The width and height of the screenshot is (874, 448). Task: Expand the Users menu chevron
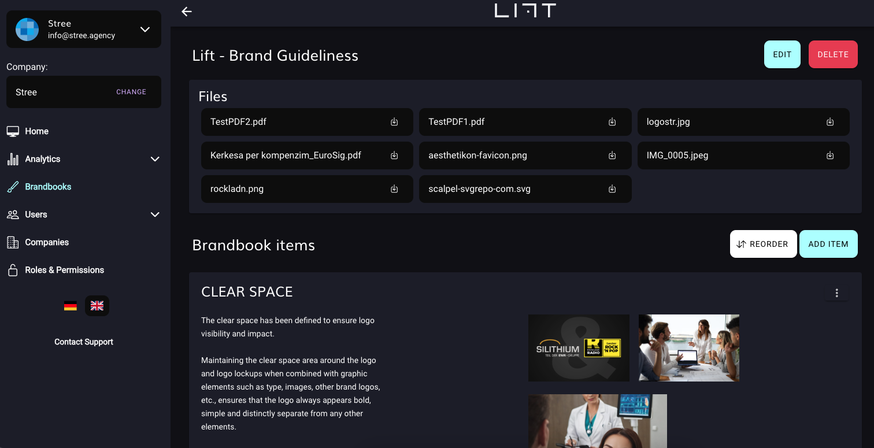pyautogui.click(x=155, y=214)
